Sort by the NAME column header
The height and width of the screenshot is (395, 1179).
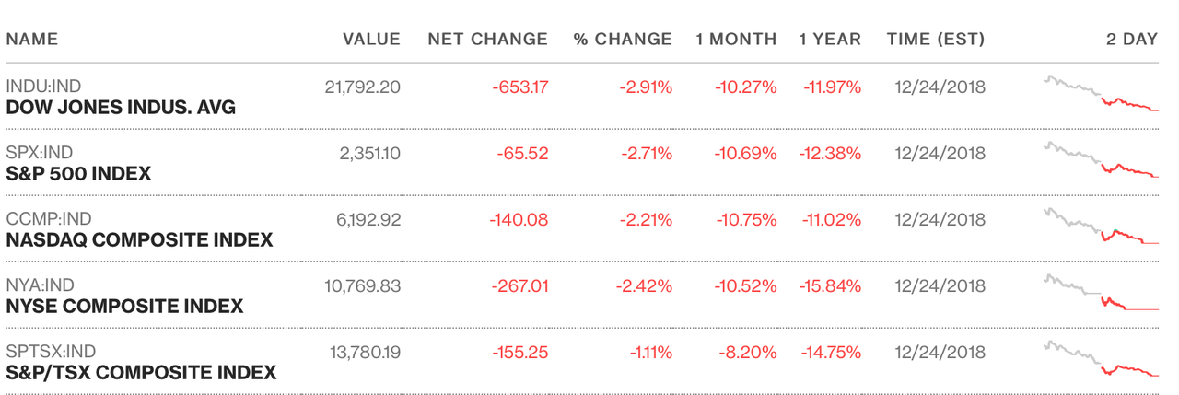tap(31, 40)
